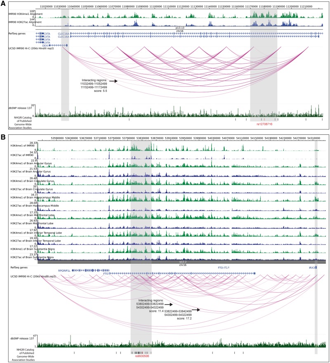The width and height of the screenshot is (330, 363).
Task: Click panel letter B
Action: coord(3,137)
